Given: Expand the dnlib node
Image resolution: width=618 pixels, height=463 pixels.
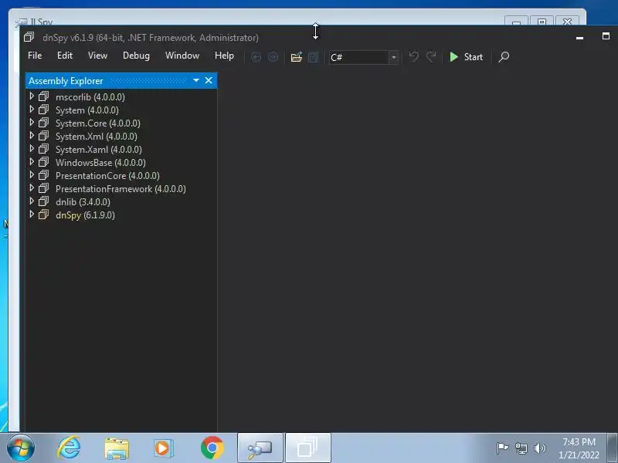Looking at the screenshot, I should pyautogui.click(x=32, y=201).
